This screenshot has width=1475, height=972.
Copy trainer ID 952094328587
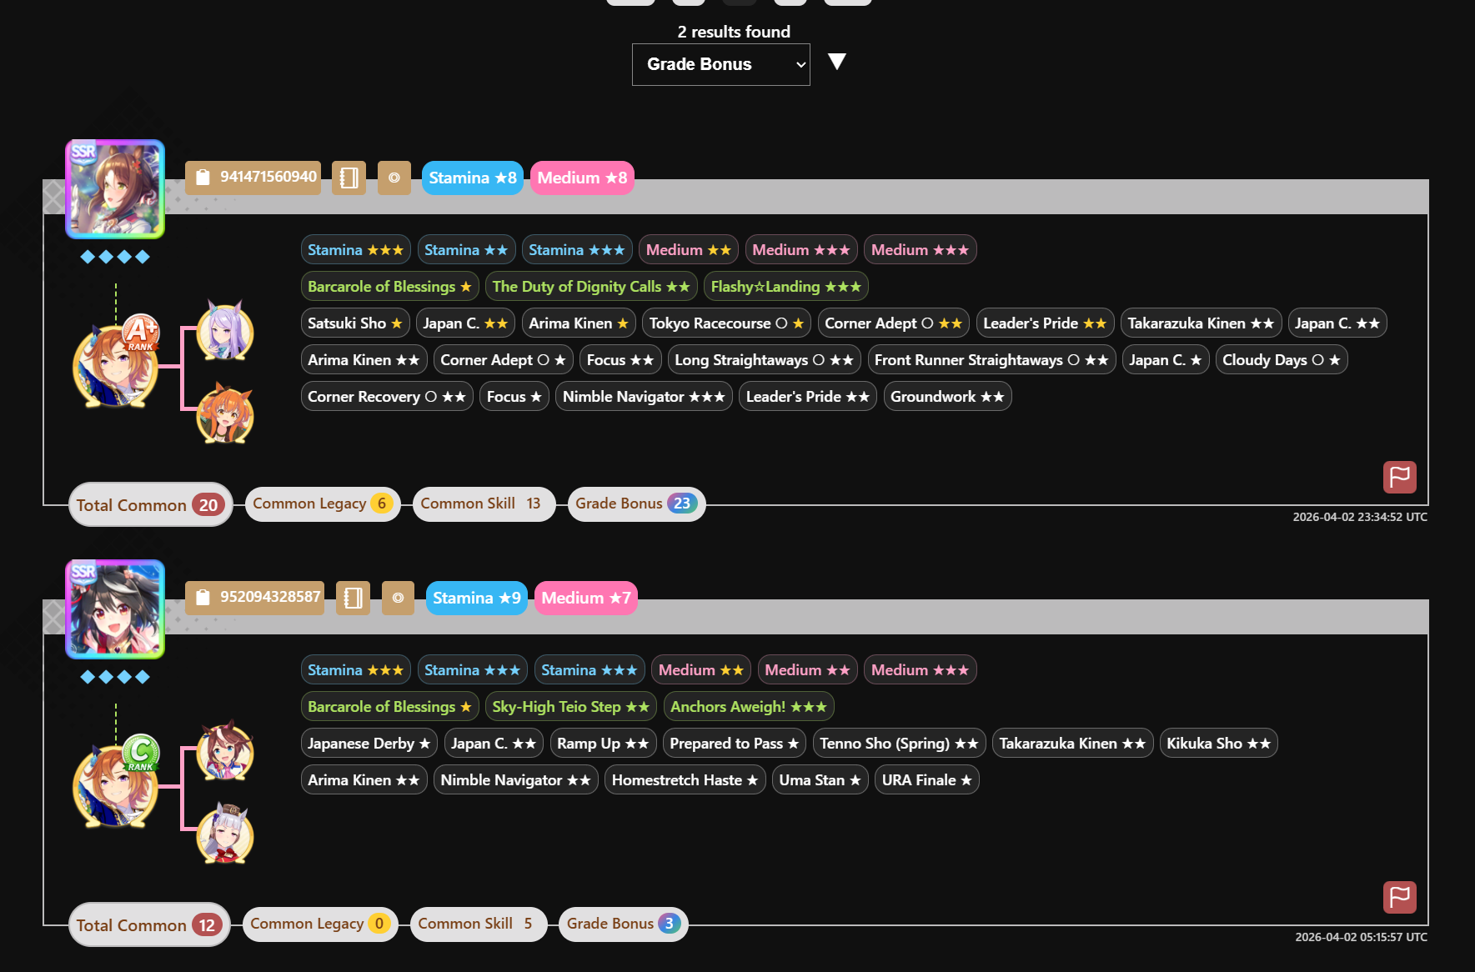click(x=255, y=598)
